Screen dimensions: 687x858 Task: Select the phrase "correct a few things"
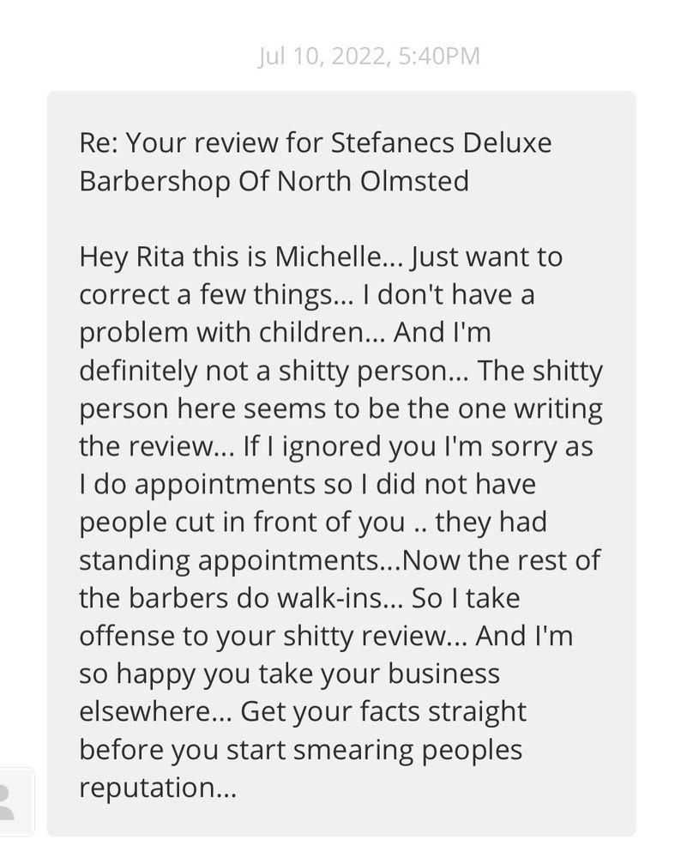206,295
